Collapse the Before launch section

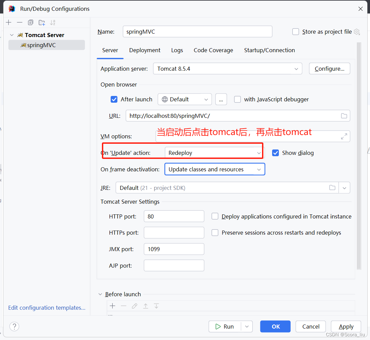100,294
